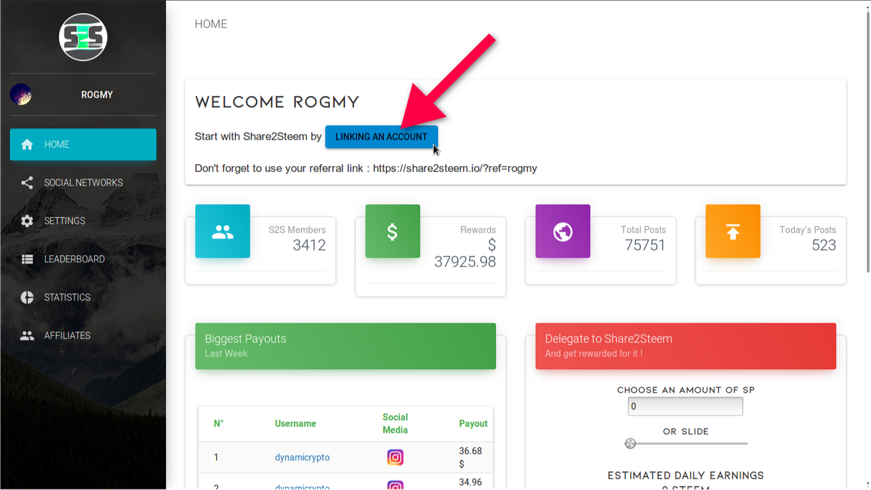Click the share icon beside Social Networks

click(27, 182)
